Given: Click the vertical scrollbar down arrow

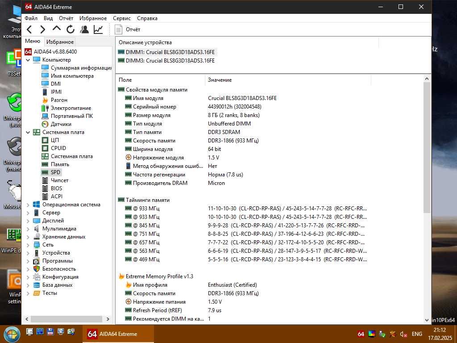Looking at the screenshot, I should (x=427, y=320).
